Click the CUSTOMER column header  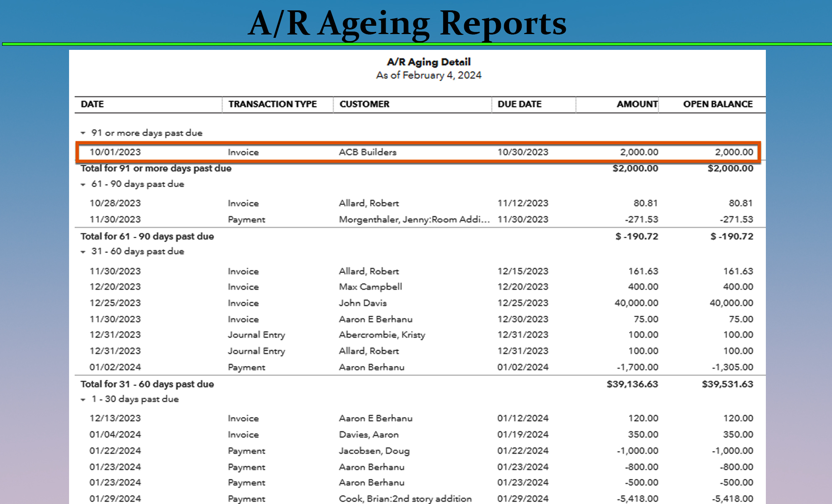pyautogui.click(x=364, y=104)
